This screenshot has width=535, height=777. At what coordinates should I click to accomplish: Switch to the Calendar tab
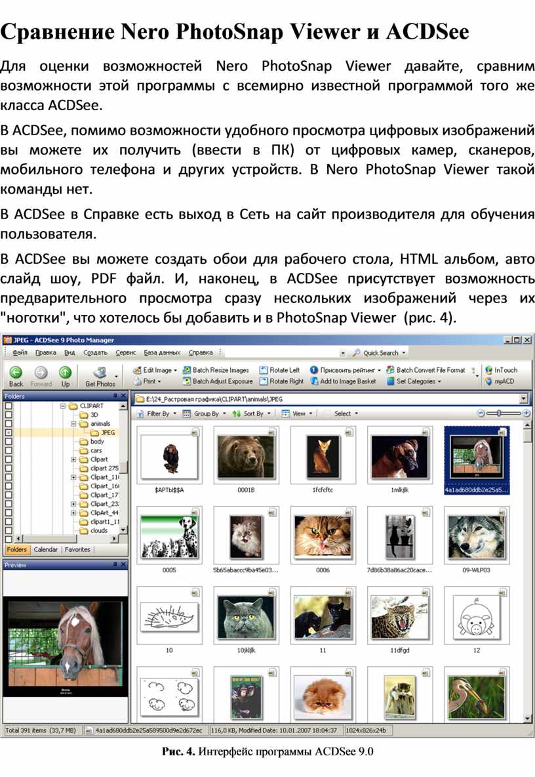pyautogui.click(x=46, y=549)
